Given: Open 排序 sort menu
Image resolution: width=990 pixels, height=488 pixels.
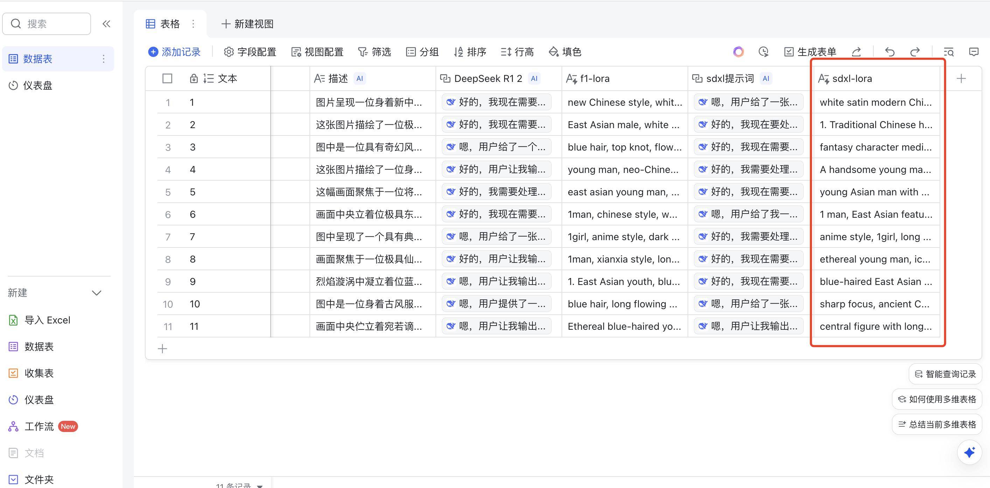Looking at the screenshot, I should tap(470, 52).
